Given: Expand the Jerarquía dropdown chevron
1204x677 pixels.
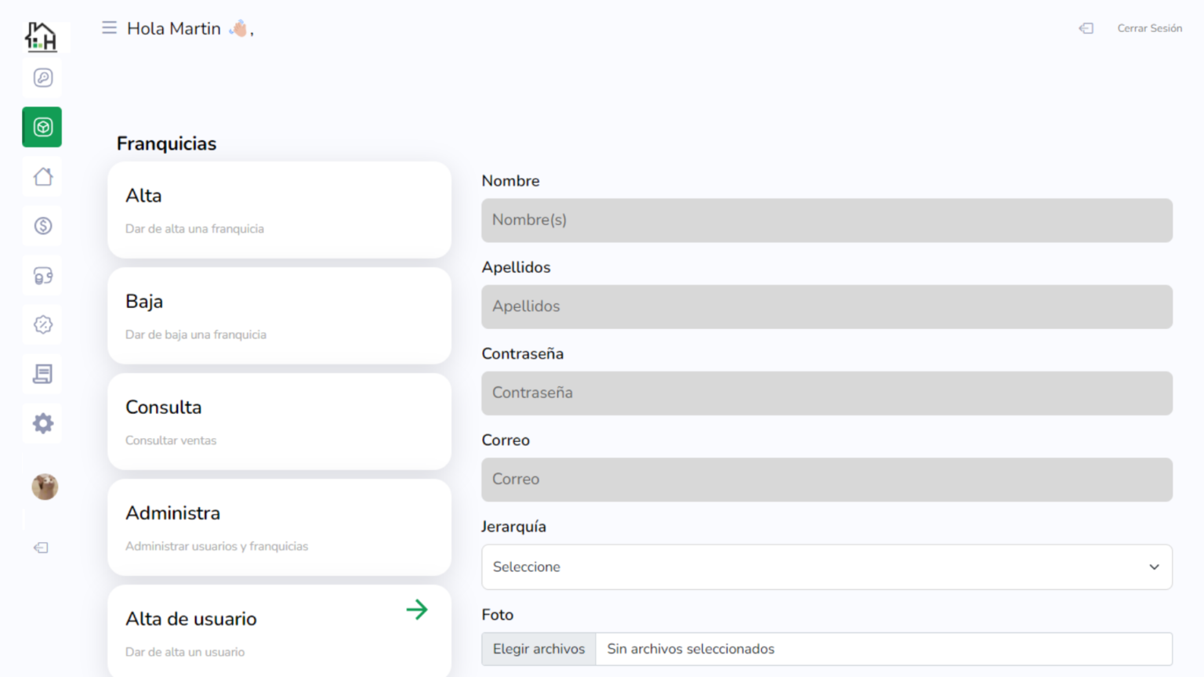Looking at the screenshot, I should (1153, 567).
